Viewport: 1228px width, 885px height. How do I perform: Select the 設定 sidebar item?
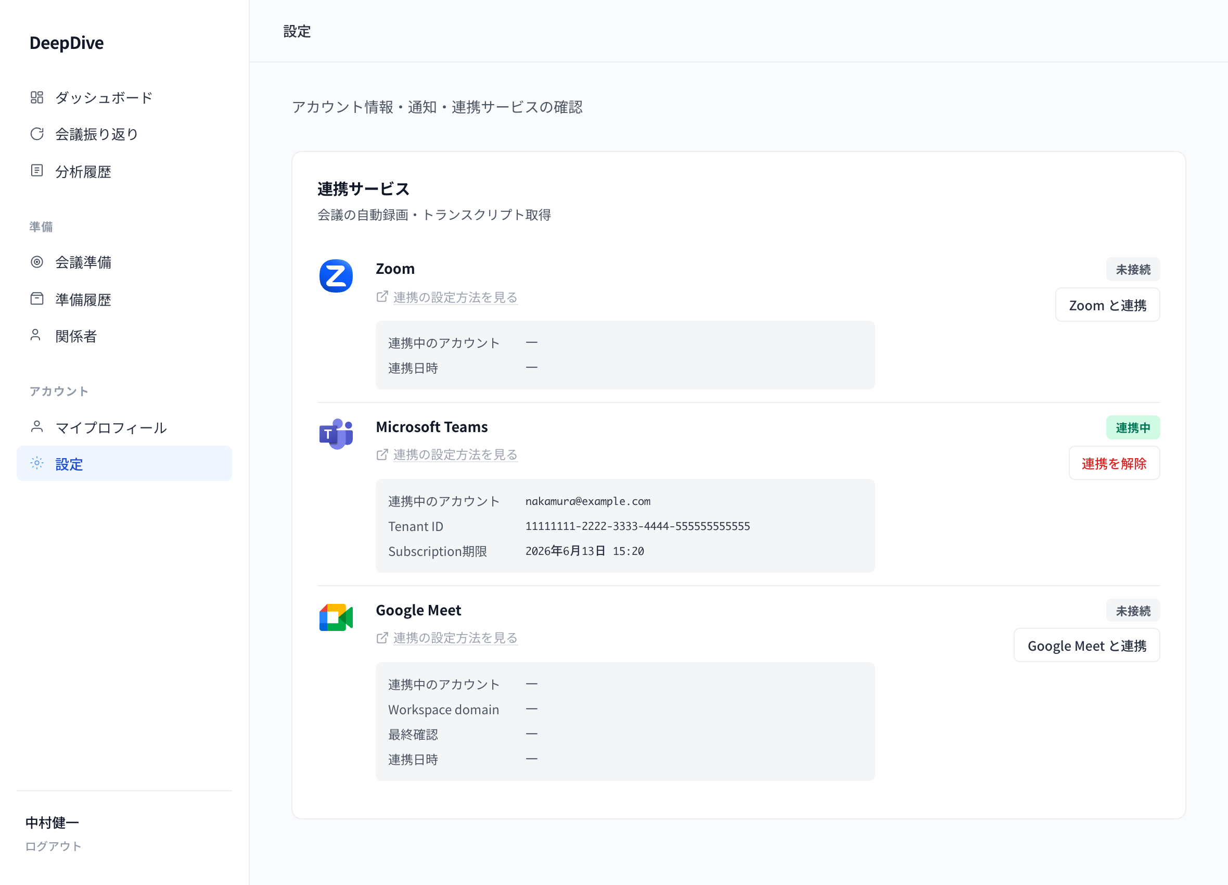[124, 464]
